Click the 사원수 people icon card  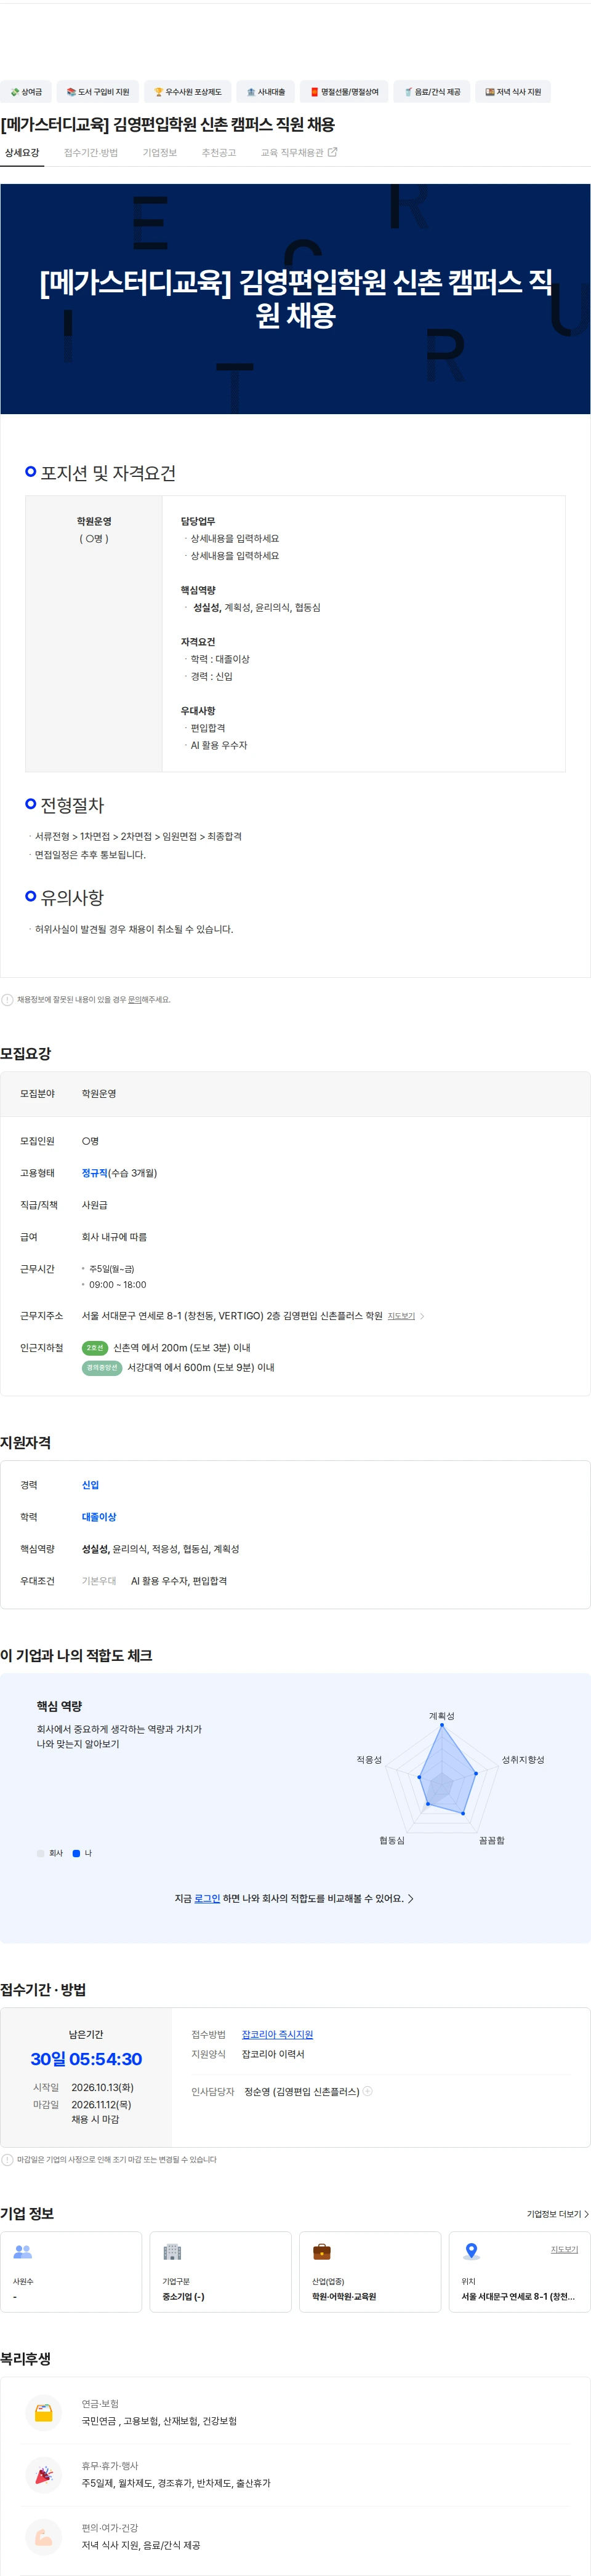[x=71, y=2272]
